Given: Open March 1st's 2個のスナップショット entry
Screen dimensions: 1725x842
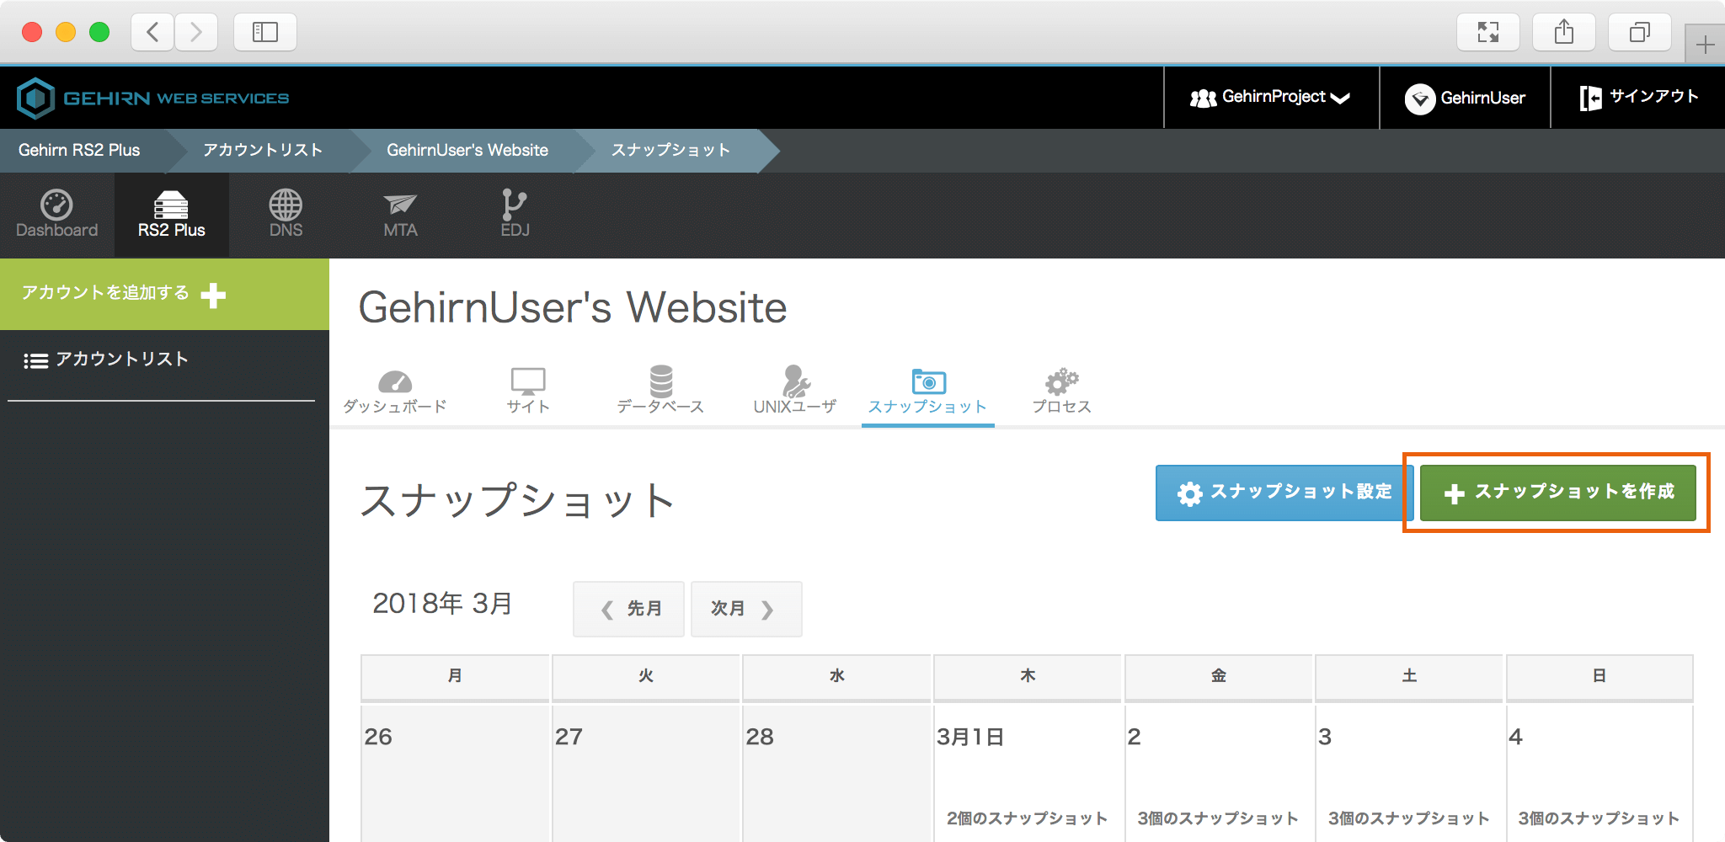Looking at the screenshot, I should point(1027,818).
